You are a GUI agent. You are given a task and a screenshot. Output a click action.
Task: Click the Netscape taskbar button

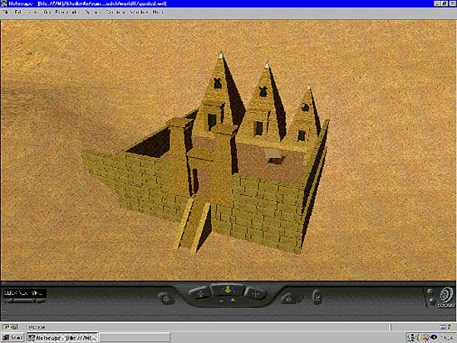point(62,337)
